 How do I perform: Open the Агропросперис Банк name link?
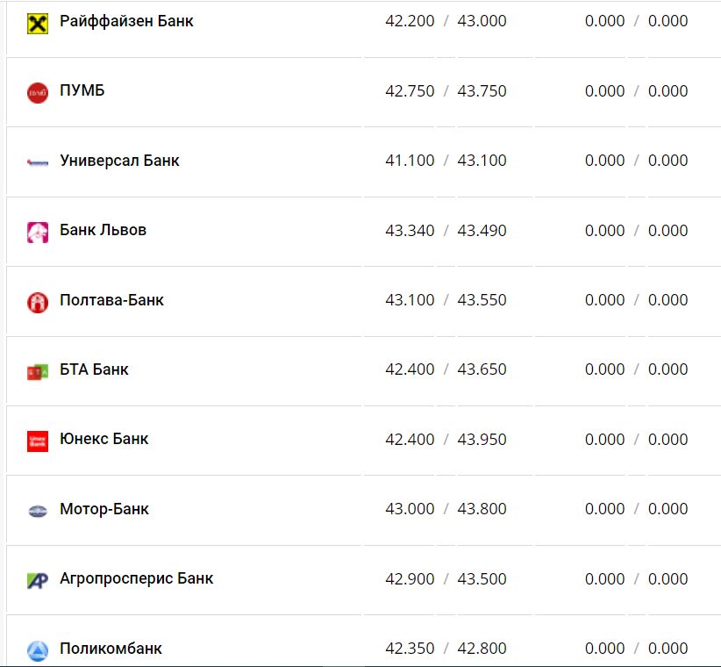[136, 578]
